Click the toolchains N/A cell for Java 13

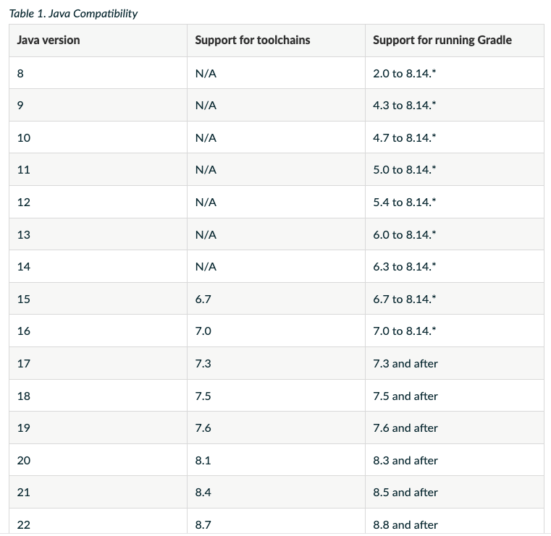point(206,234)
